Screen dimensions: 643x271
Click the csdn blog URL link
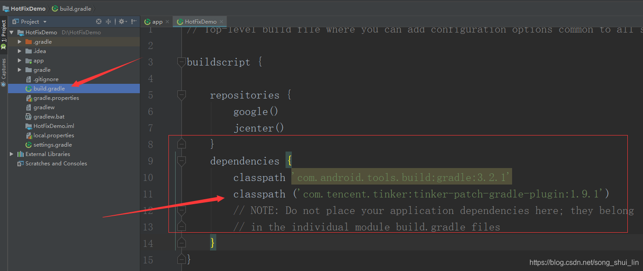tap(584, 263)
